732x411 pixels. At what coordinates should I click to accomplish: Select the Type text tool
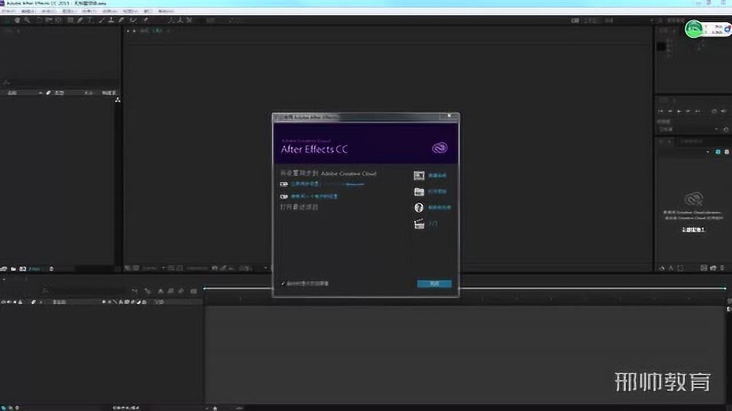(x=90, y=20)
